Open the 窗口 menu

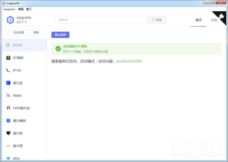(29, 9)
